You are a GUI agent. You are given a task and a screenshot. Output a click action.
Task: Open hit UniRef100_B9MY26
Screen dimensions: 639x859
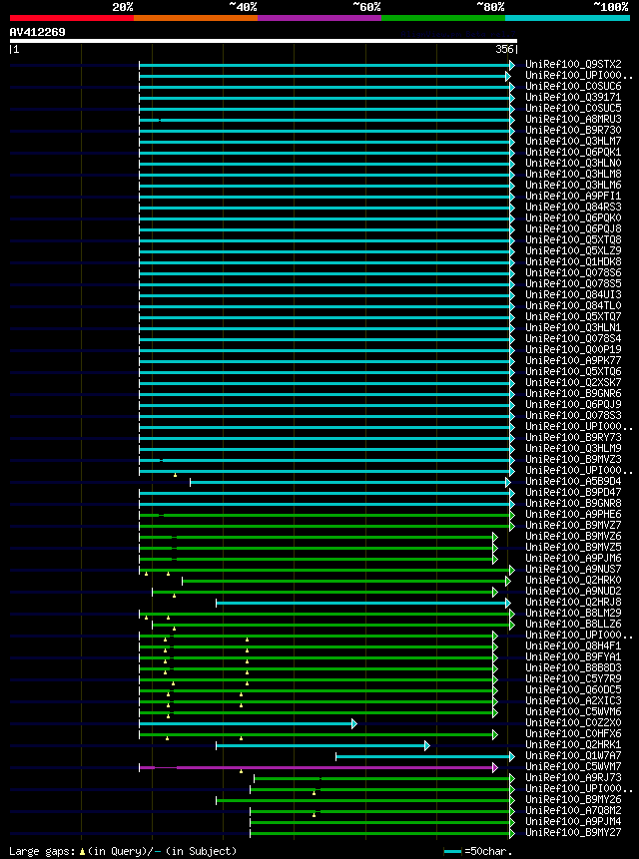pos(573,800)
